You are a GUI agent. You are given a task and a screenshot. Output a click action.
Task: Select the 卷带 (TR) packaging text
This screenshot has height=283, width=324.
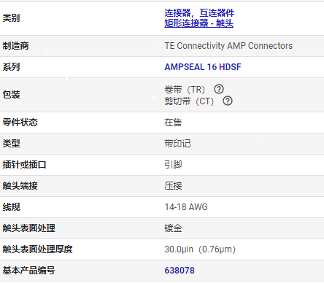coord(185,90)
